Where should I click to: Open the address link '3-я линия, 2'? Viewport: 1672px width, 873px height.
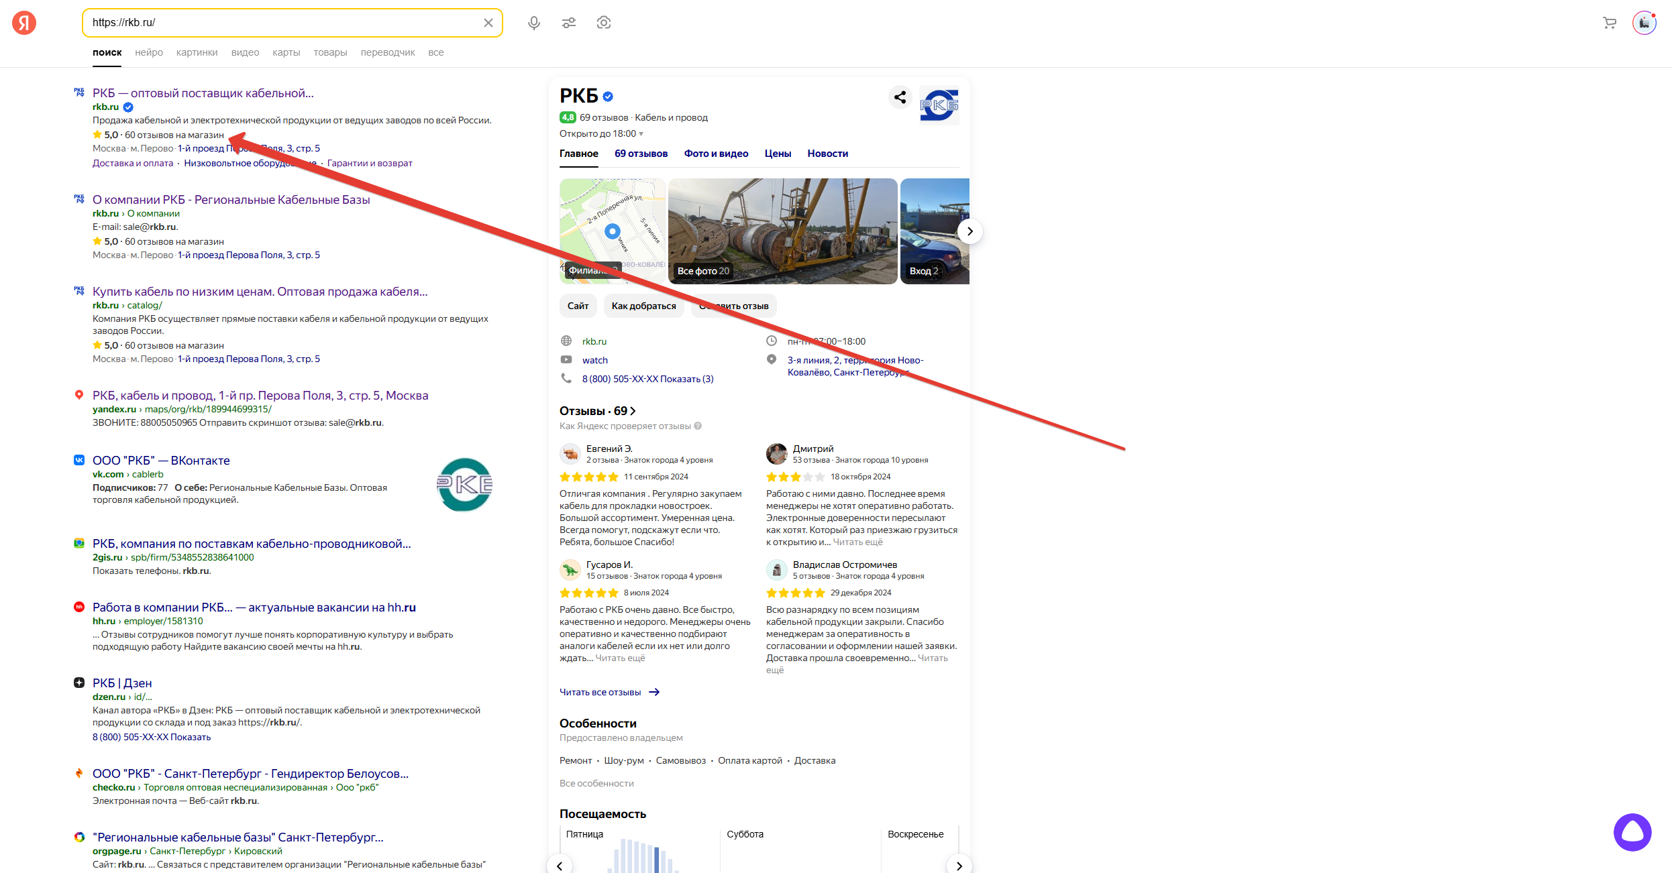pyautogui.click(x=855, y=366)
